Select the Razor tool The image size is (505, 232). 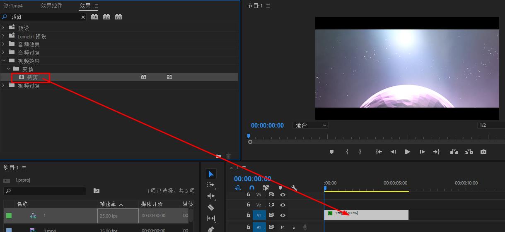tap(211, 207)
